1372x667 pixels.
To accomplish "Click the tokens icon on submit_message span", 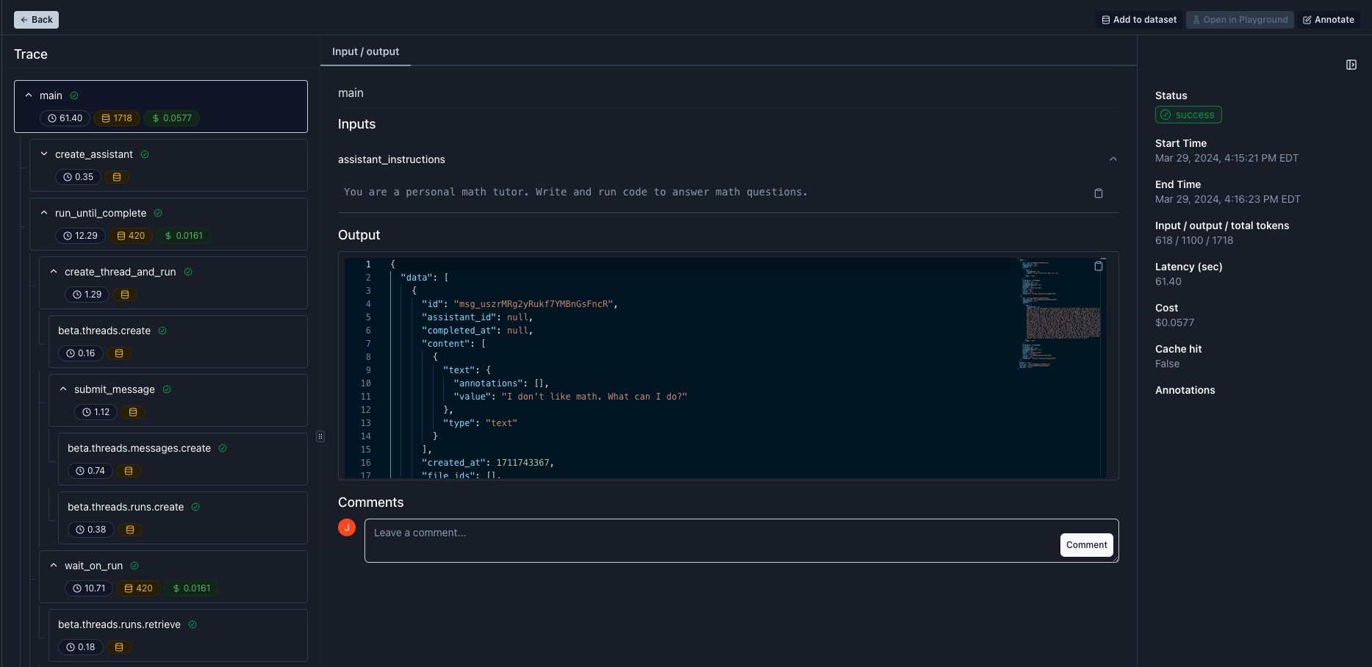I will point(132,412).
